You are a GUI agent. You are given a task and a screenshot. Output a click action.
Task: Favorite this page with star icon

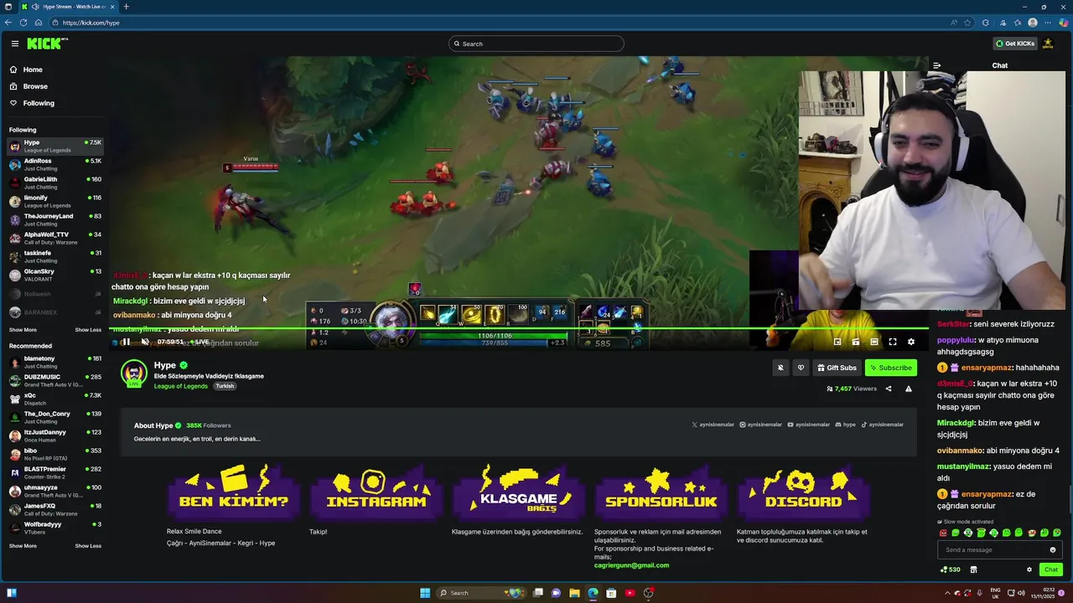[967, 23]
